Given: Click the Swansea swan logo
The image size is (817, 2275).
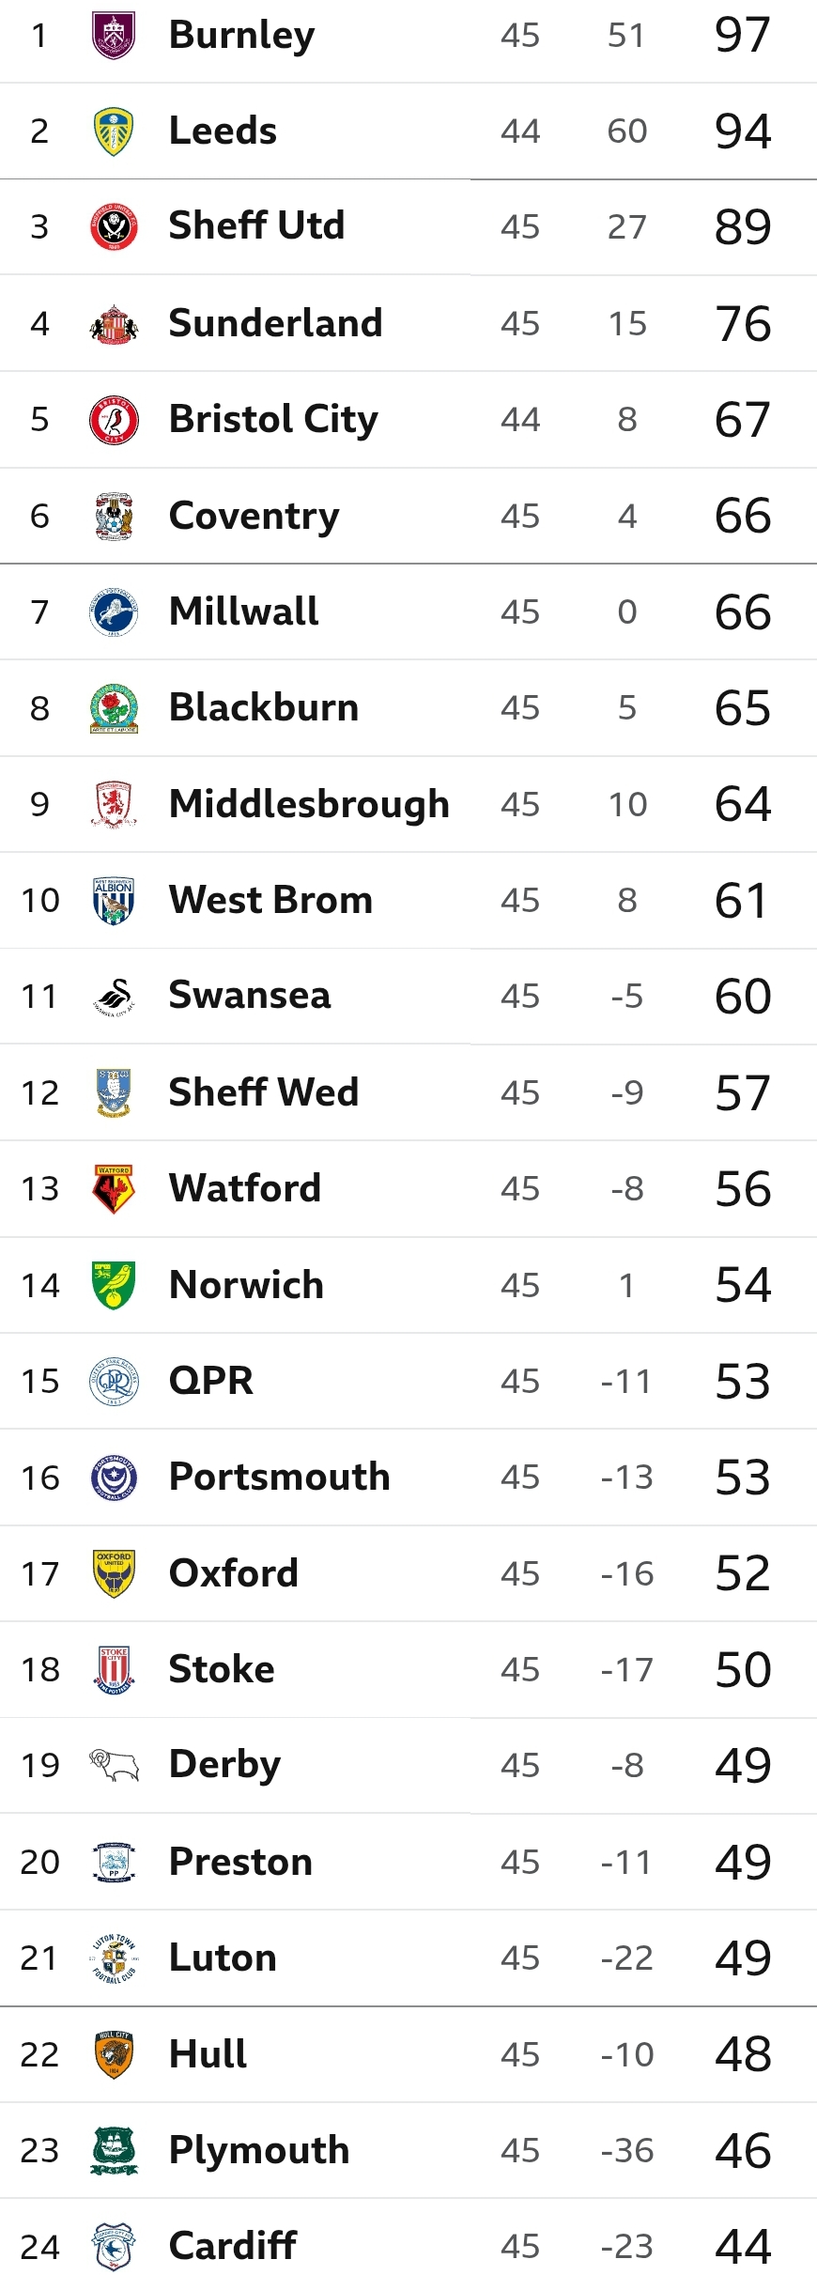Looking at the screenshot, I should [114, 997].
